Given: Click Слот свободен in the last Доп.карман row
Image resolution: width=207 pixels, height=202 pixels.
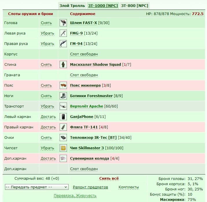Looking at the screenshot, I should tap(84, 169).
